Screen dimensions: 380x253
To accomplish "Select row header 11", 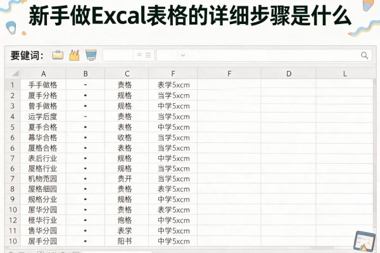I will (13, 231).
